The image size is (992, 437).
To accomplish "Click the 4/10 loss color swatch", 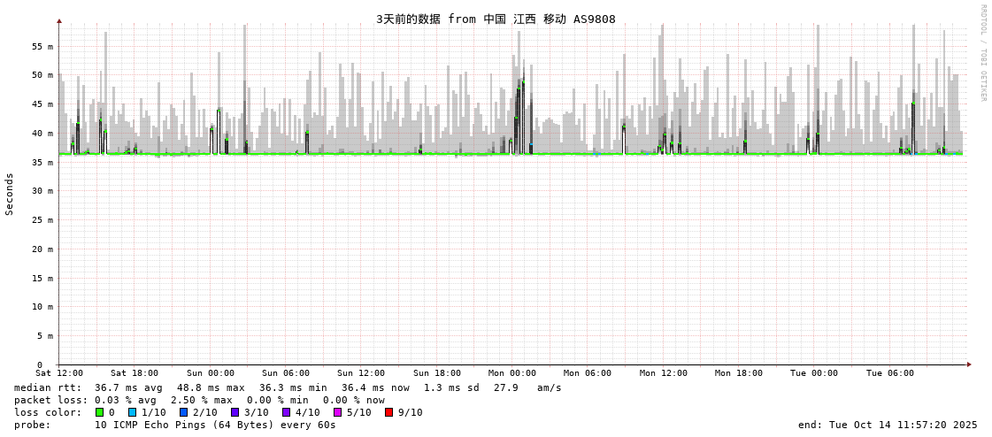I will coord(287,412).
